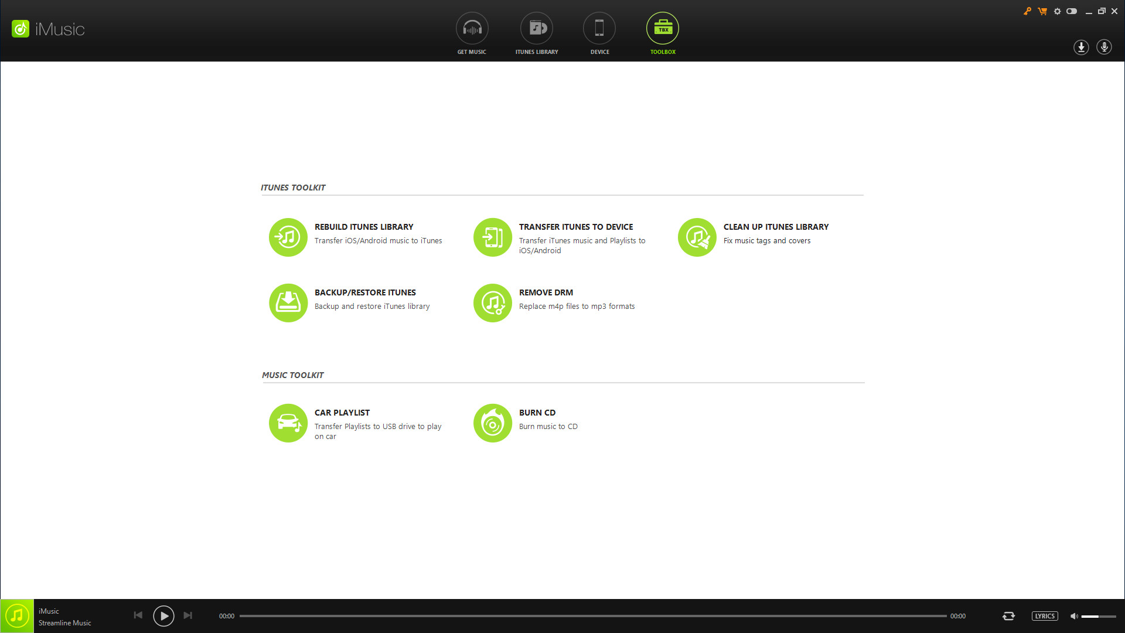Click the LYRICS button
Viewport: 1125px width, 633px height.
tap(1045, 616)
